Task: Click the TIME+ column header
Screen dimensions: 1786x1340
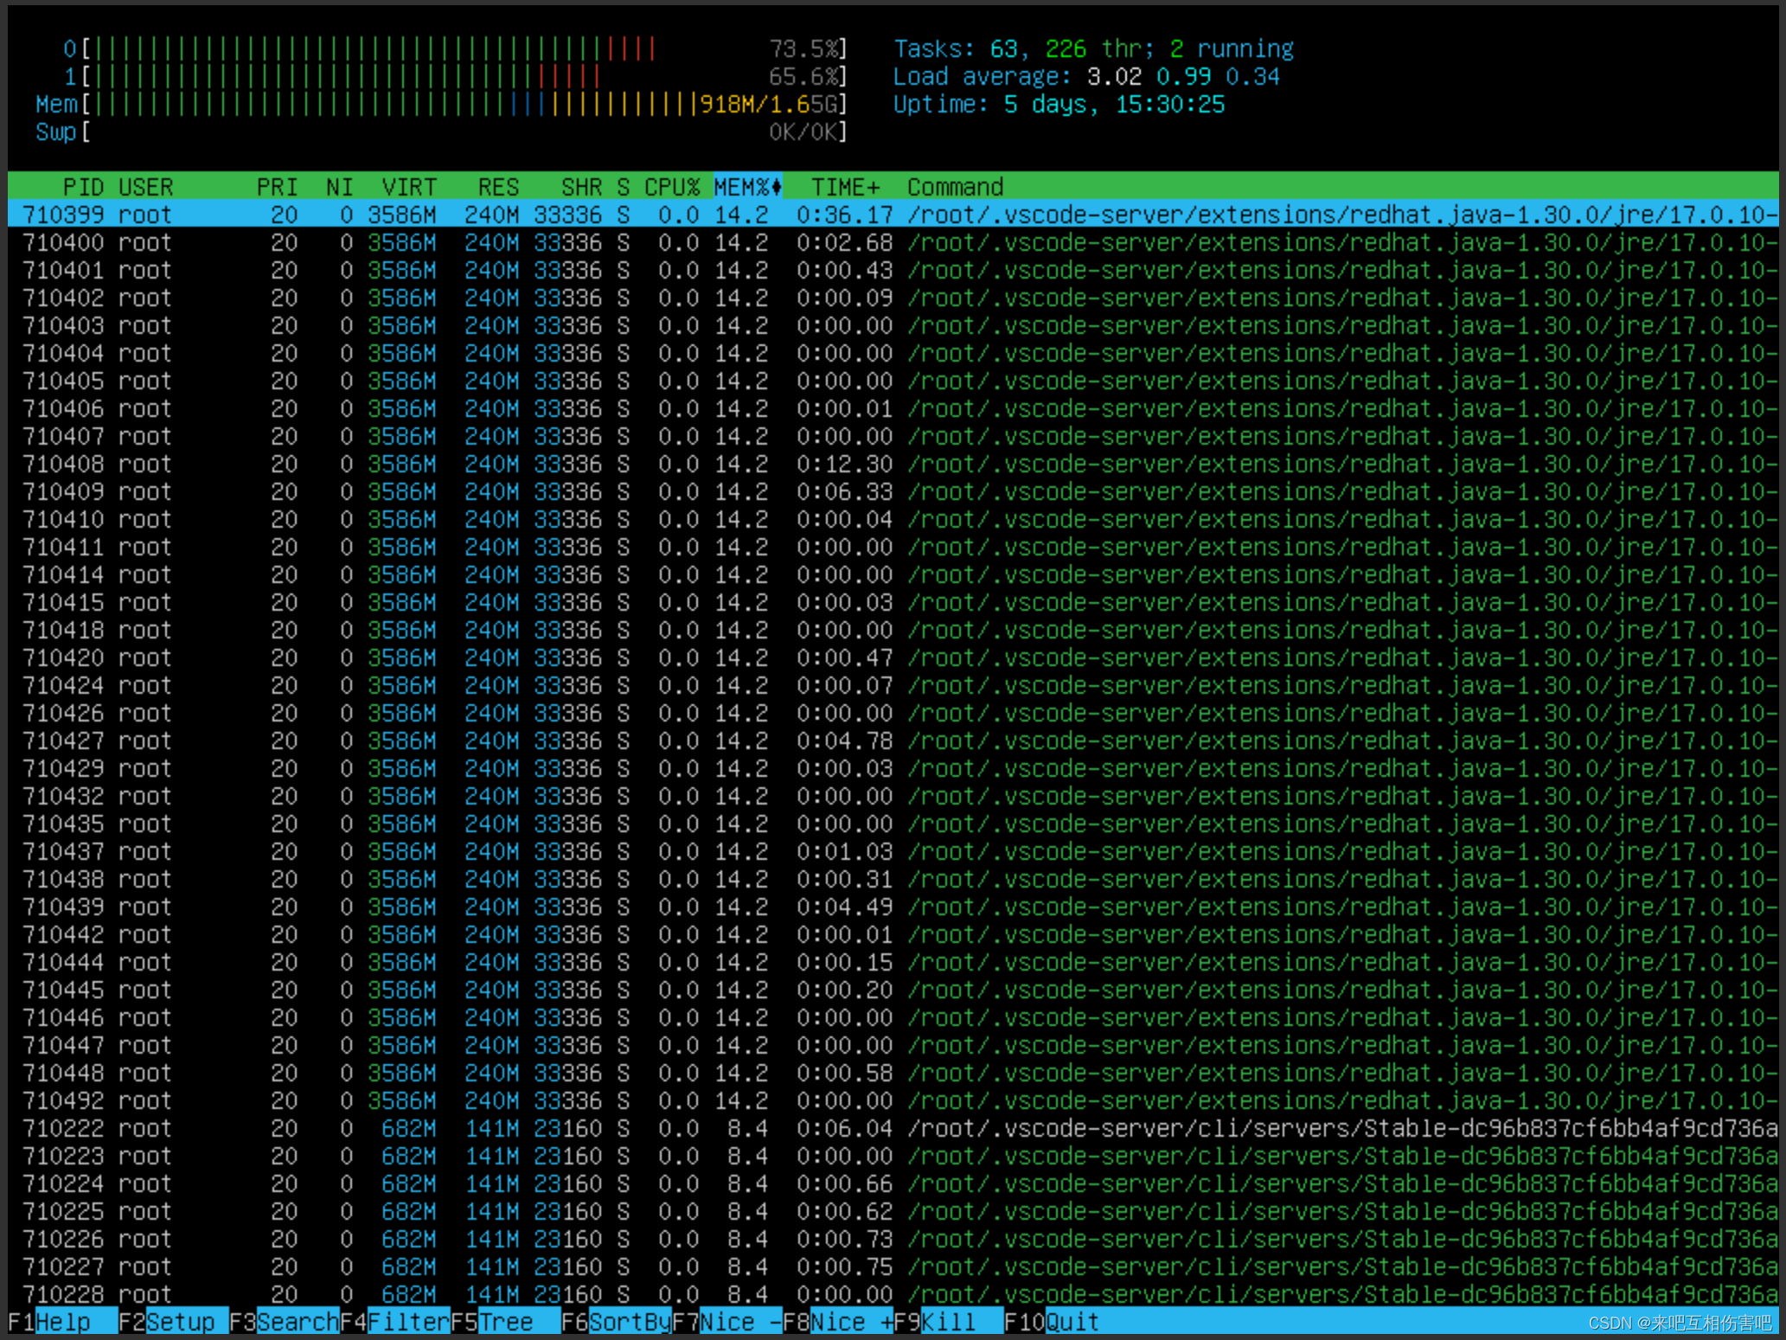Action: click(x=844, y=187)
